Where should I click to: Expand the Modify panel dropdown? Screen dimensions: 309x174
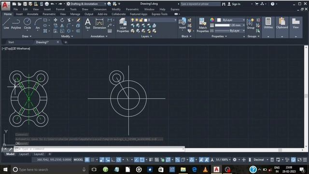coord(67,36)
